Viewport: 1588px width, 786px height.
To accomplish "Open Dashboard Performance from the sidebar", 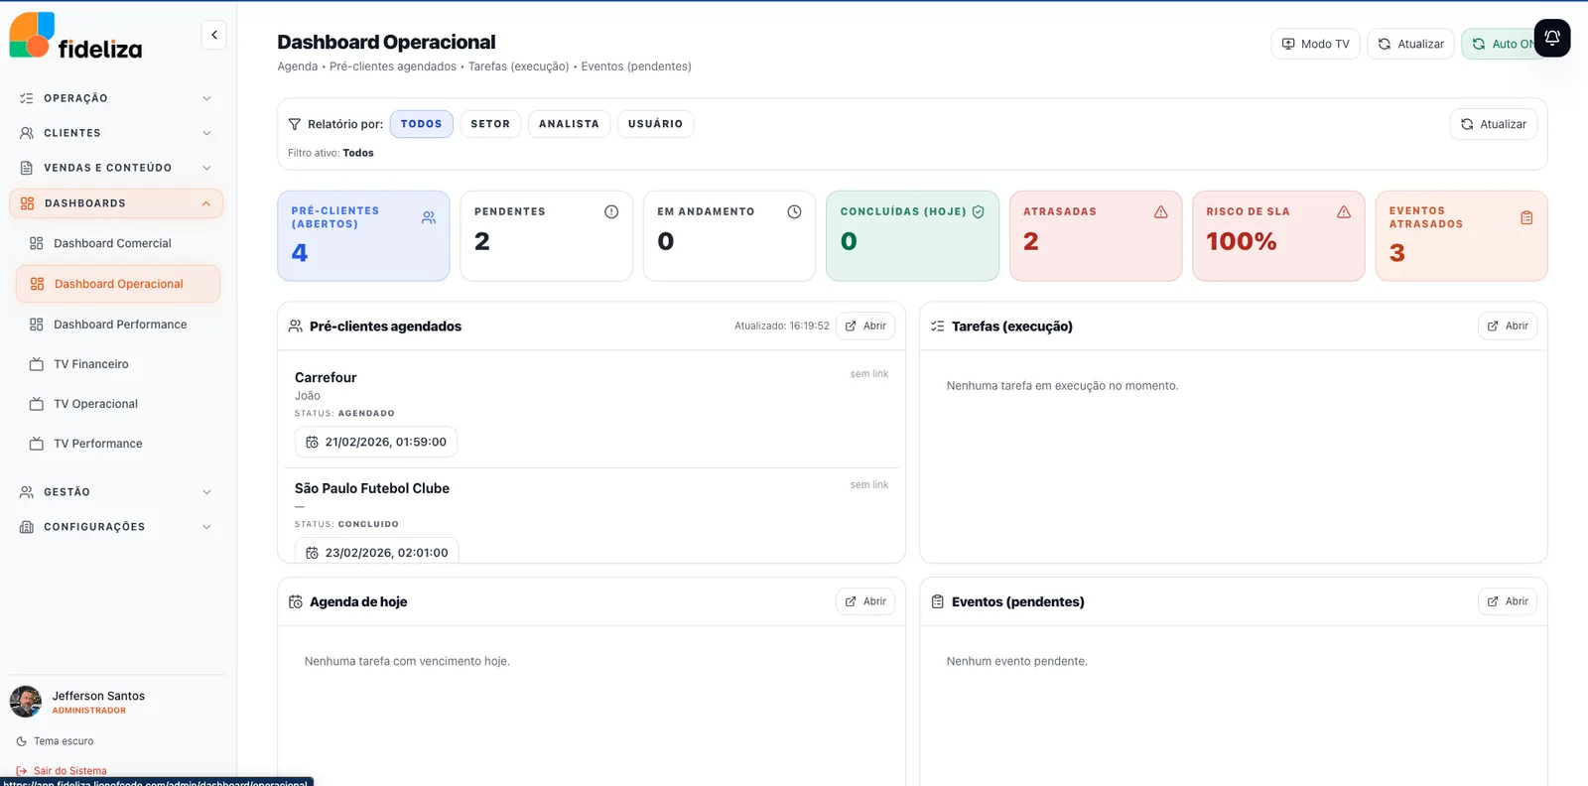I will tap(118, 325).
